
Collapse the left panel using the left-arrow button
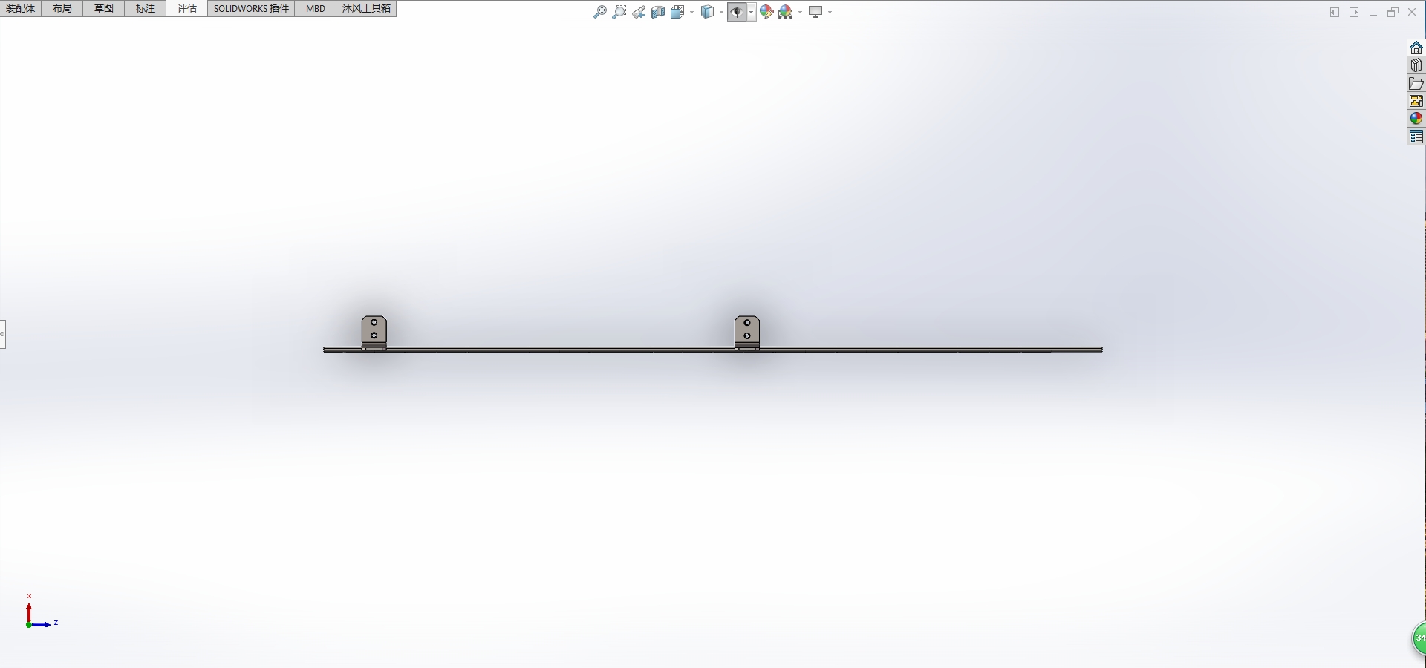(1335, 12)
